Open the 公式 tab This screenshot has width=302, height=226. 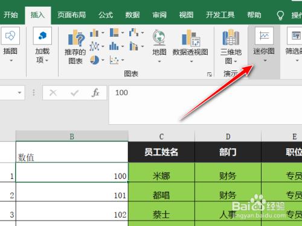pyautogui.click(x=106, y=15)
